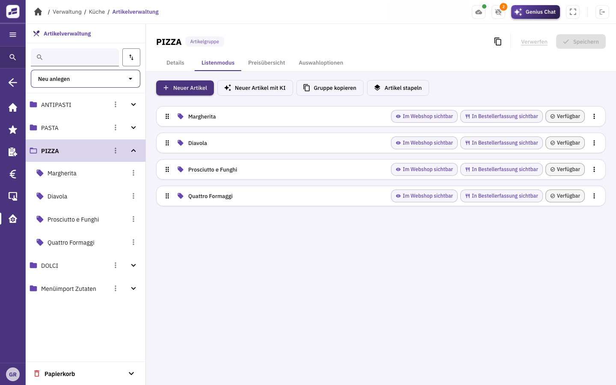
Task: Open the euro finance sidebar icon
Action: click(x=13, y=174)
